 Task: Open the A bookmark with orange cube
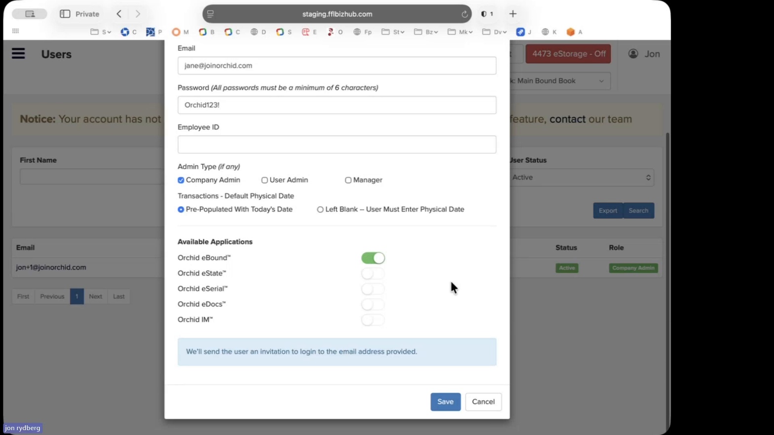[x=575, y=32]
